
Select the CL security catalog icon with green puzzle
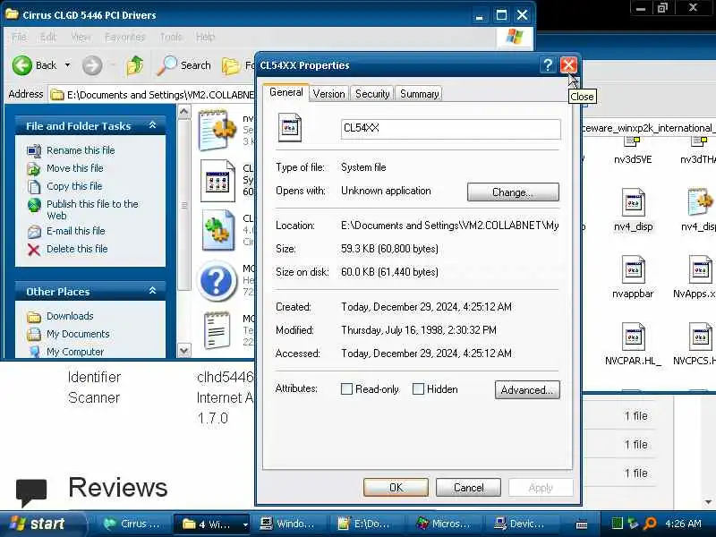(x=217, y=230)
